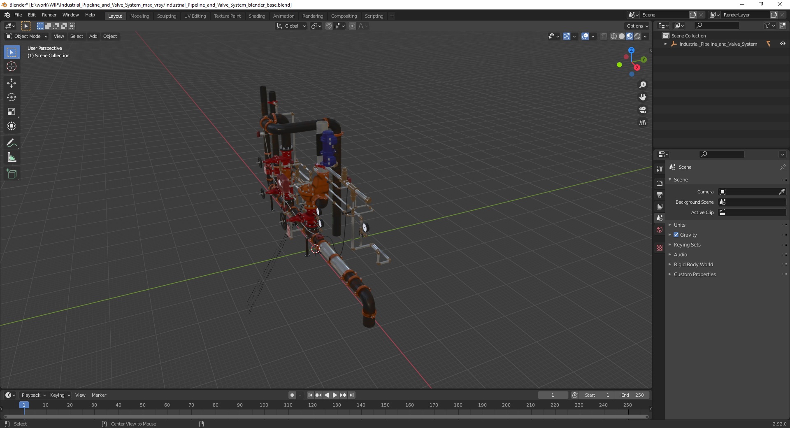
Task: Toggle camera view icon
Action: [x=643, y=110]
